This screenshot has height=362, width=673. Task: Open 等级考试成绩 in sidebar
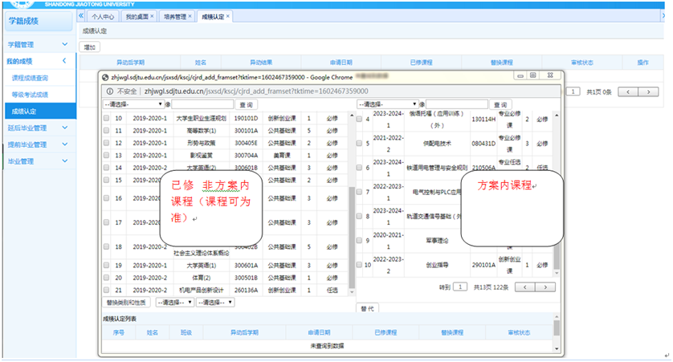click(30, 95)
